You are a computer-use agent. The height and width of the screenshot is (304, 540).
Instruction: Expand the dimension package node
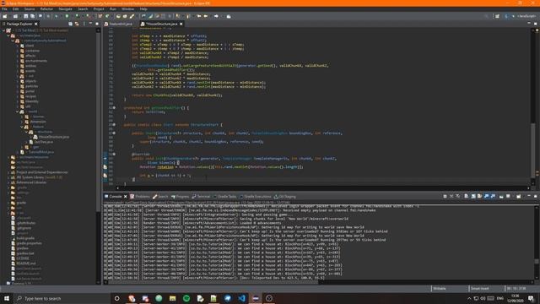tap(22, 122)
